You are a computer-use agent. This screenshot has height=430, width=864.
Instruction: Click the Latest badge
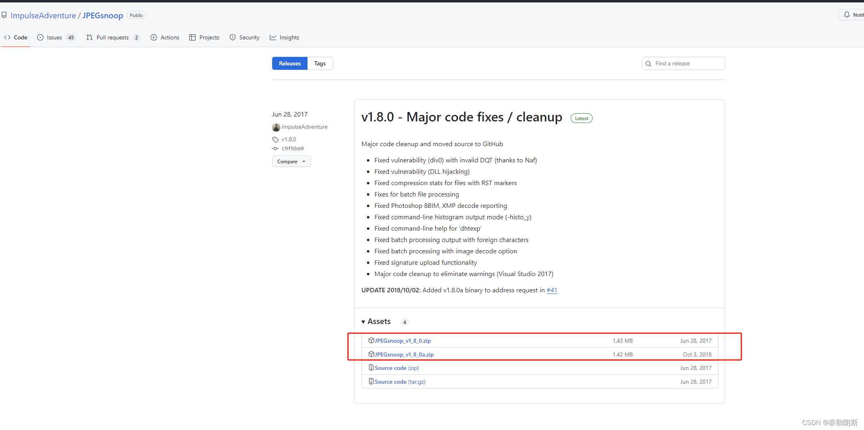(x=581, y=119)
